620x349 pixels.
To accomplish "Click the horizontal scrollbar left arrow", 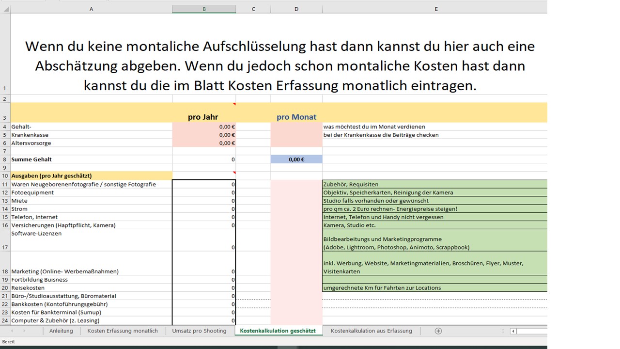I will (513, 331).
